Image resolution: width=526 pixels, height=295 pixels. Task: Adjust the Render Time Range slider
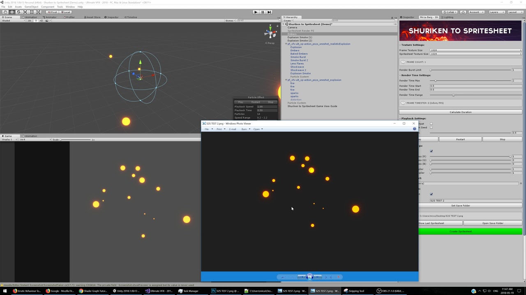(476, 95)
